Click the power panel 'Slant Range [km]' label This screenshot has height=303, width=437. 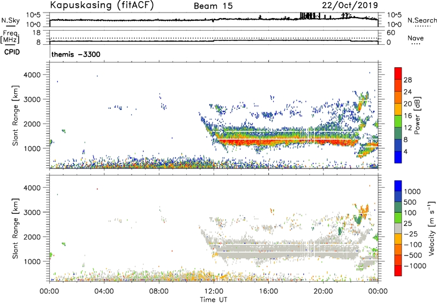pos(15,115)
